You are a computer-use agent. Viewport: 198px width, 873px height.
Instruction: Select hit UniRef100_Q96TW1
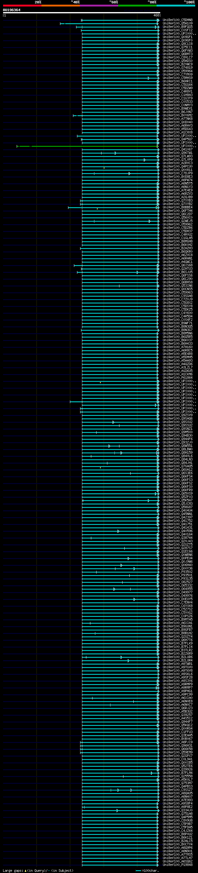tap(178, 153)
